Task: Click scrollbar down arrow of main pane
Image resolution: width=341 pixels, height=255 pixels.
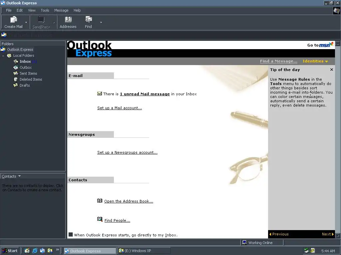Action: (338, 236)
